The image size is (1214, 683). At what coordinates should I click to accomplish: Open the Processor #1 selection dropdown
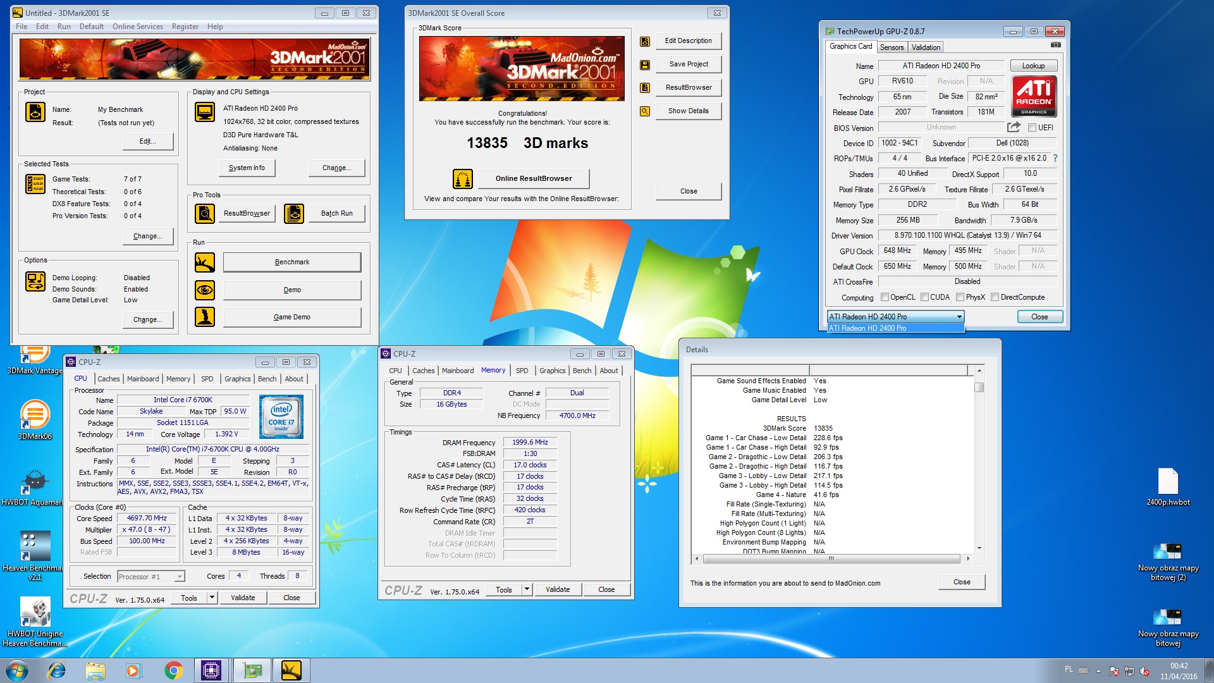coord(150,577)
